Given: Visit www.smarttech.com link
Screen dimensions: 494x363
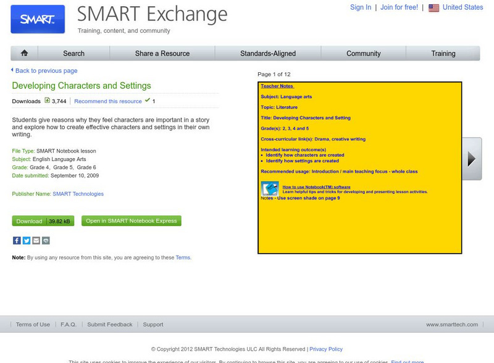Looking at the screenshot, I should (452, 324).
